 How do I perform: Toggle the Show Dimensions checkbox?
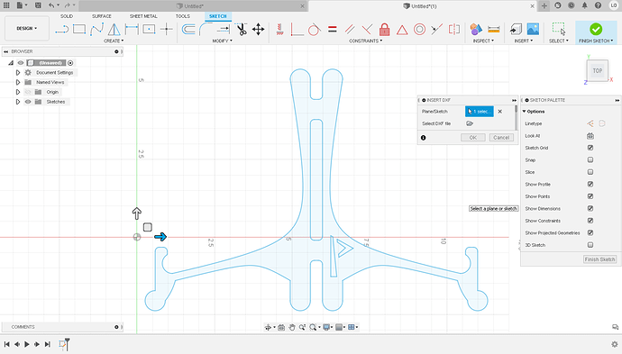[x=590, y=208]
